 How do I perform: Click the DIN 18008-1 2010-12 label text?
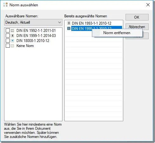[x=33, y=41]
